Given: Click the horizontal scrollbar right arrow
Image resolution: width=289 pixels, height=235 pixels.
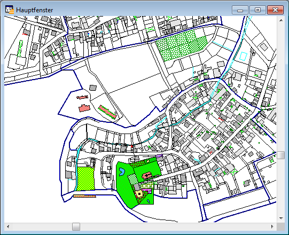Looking at the screenshot, I should (x=272, y=226).
